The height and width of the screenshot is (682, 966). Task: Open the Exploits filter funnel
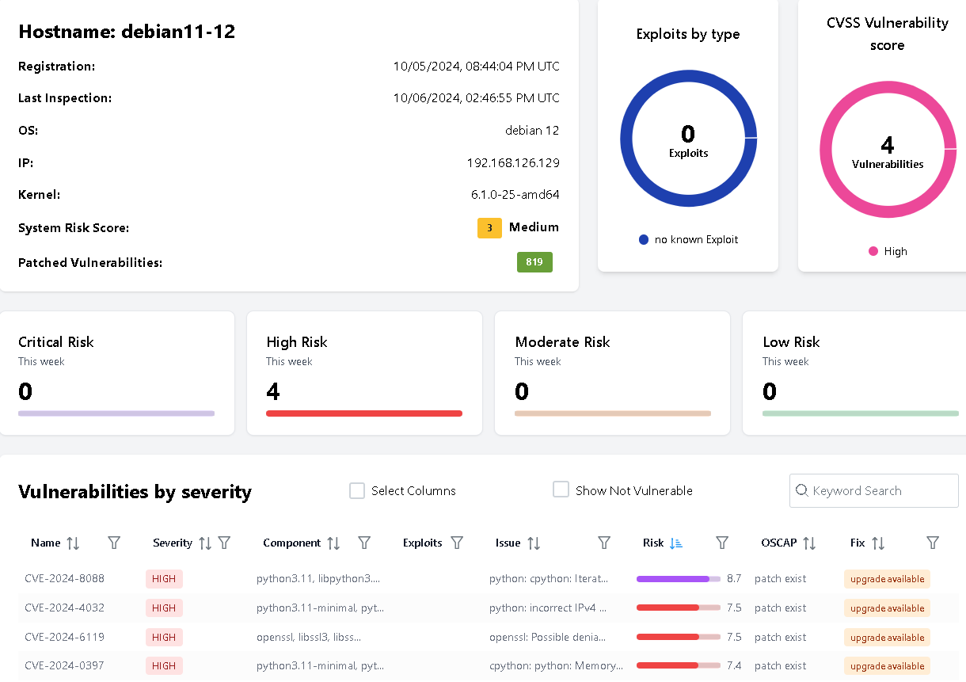(458, 543)
